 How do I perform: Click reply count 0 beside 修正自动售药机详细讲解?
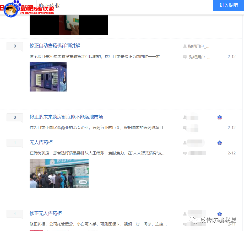click(x=15, y=46)
